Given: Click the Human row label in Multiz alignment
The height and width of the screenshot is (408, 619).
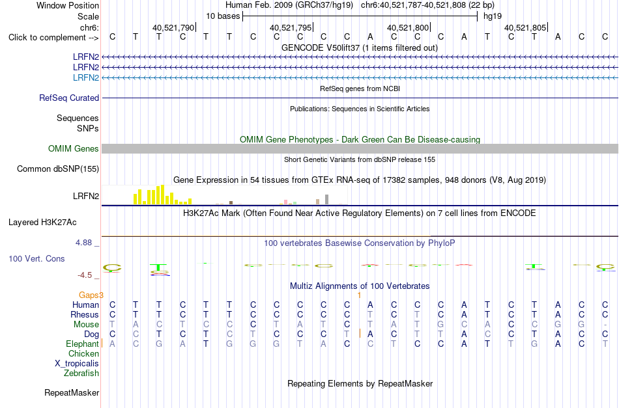Looking at the screenshot, I should click(85, 305).
